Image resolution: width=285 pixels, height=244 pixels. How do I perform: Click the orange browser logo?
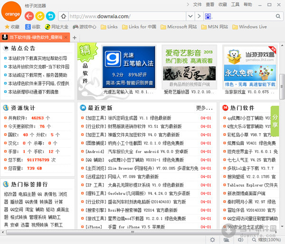[11, 11]
